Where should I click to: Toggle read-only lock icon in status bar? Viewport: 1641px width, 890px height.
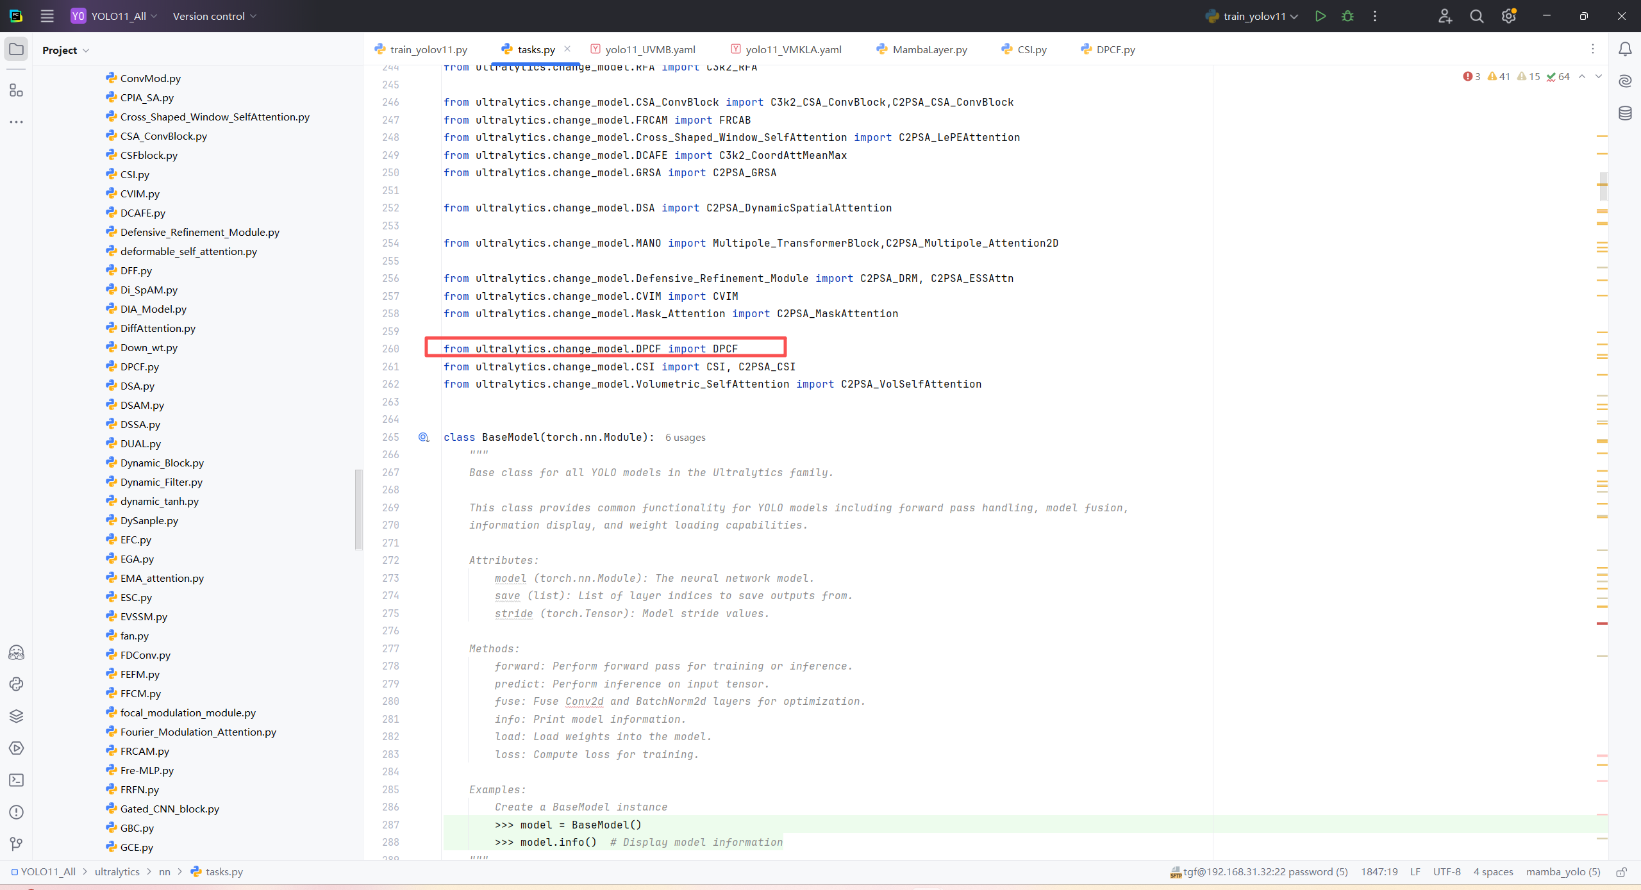point(1621,872)
